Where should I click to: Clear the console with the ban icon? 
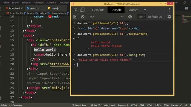pyautogui.click(x=83, y=17)
